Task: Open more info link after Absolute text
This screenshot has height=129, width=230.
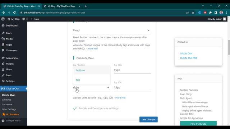Action: (x=92, y=49)
